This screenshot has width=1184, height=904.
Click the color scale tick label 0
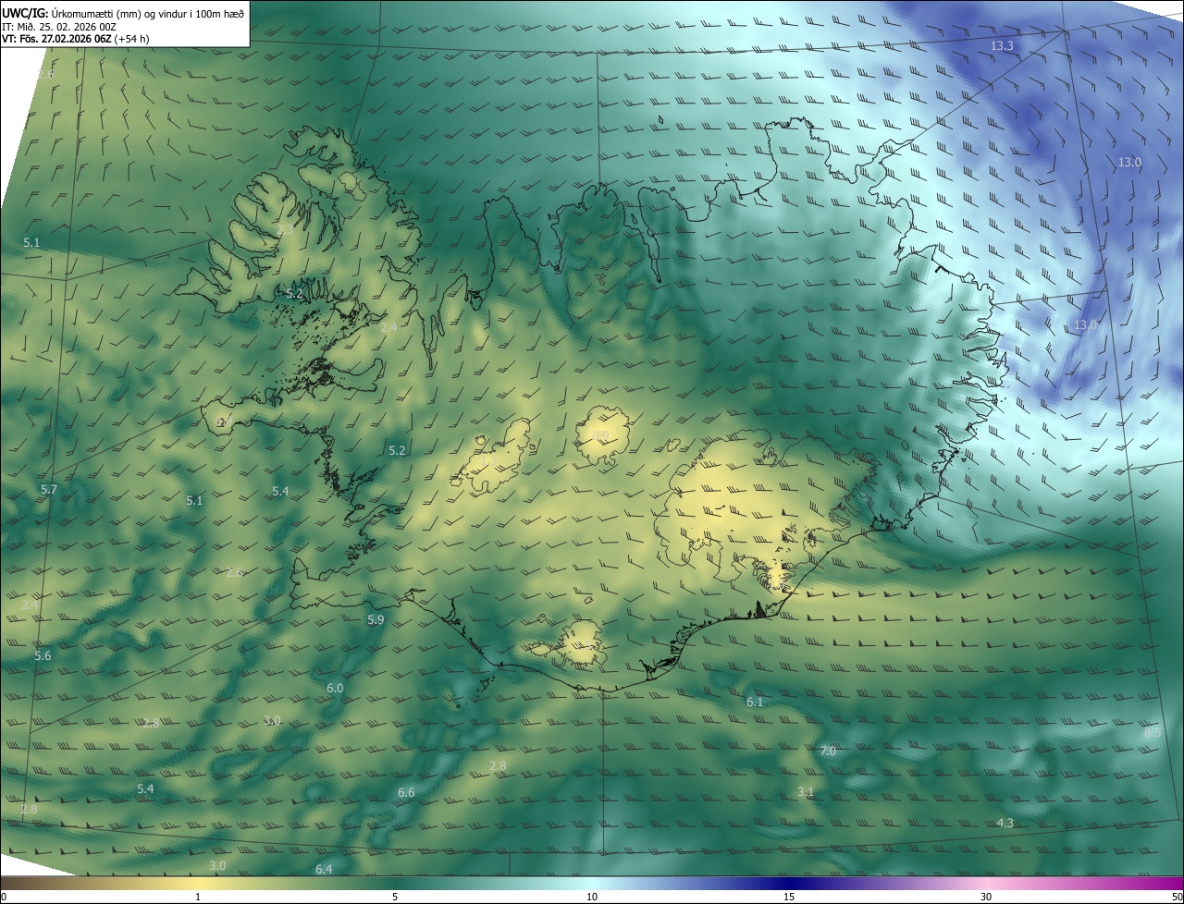[4, 897]
